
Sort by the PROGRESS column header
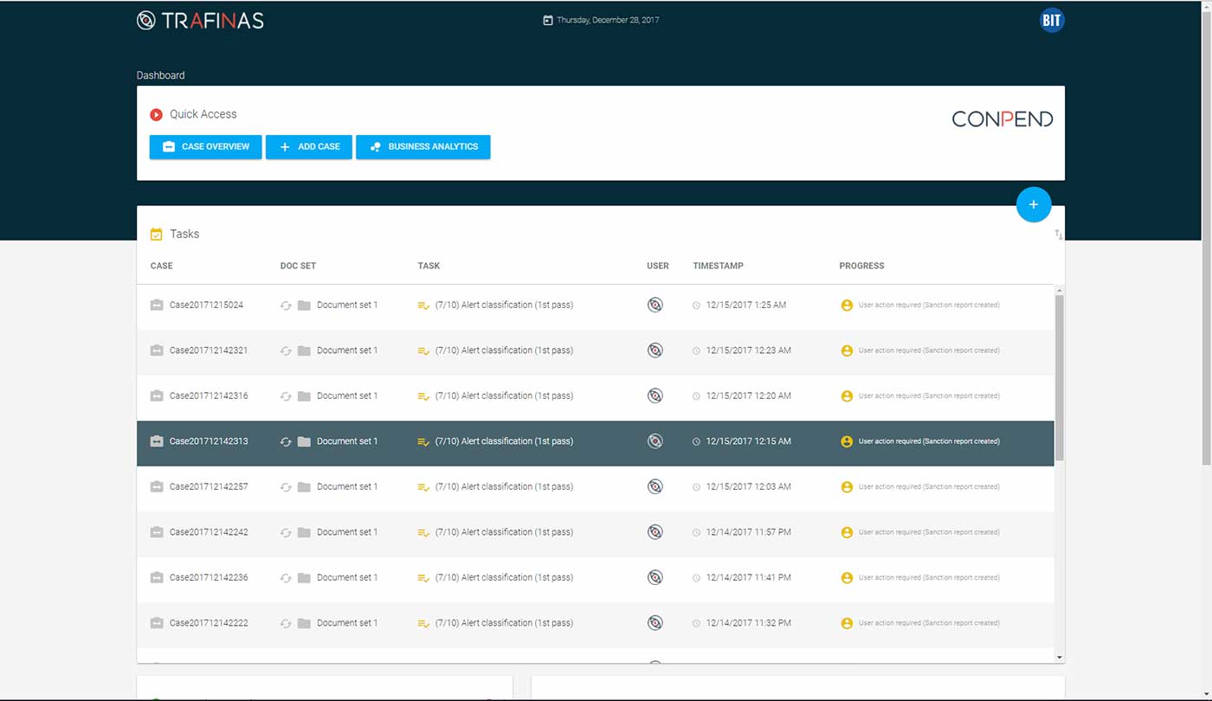point(861,266)
